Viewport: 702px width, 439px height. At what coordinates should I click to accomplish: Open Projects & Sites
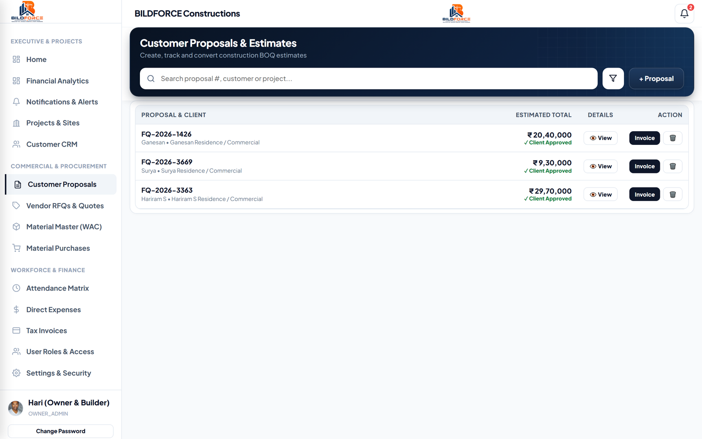[61, 123]
